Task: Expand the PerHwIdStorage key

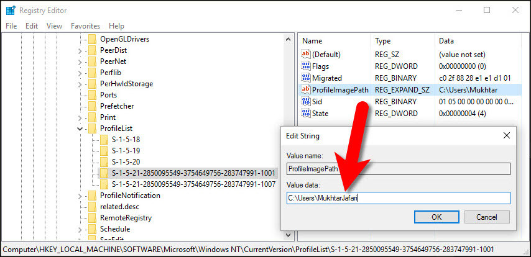Action: tap(80, 84)
